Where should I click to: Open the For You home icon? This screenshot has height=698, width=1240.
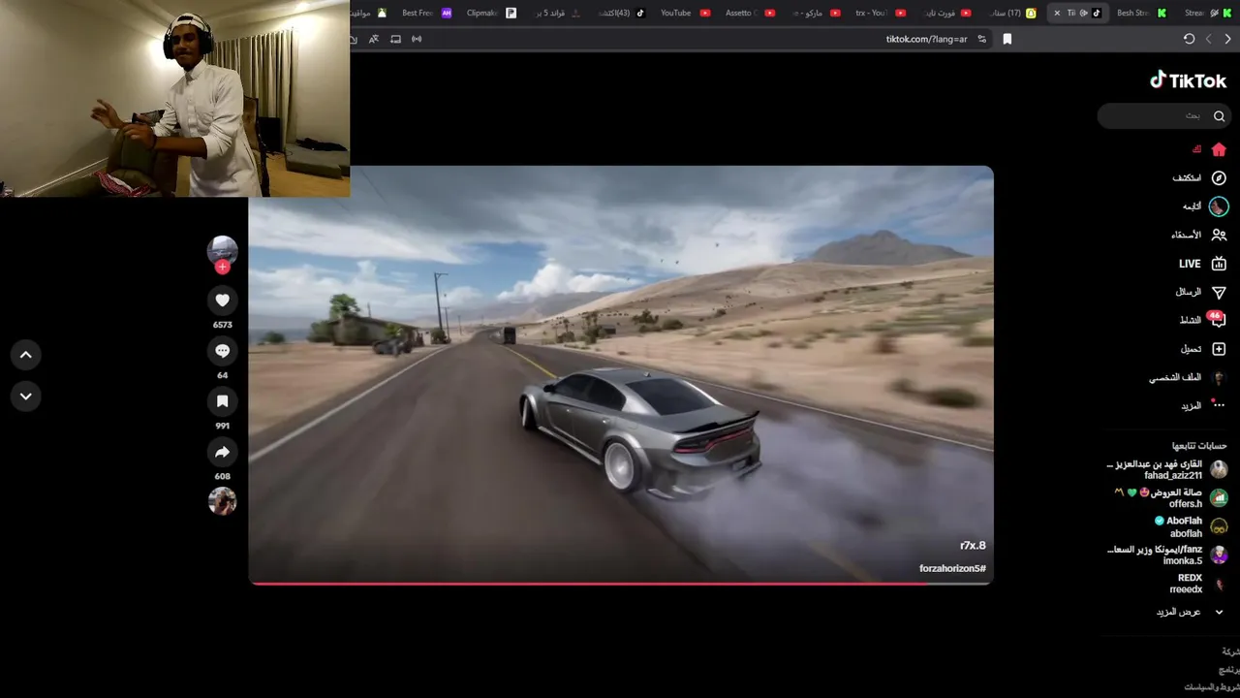click(x=1219, y=149)
